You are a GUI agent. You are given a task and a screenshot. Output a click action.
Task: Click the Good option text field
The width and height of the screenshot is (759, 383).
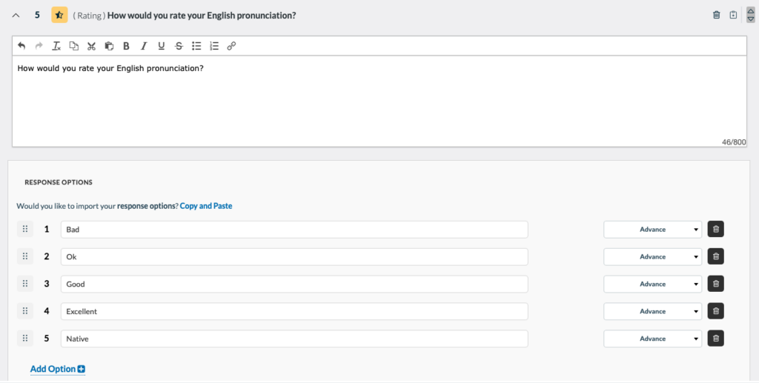pos(294,284)
